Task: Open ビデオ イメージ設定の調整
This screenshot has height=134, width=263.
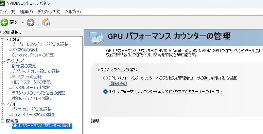Action: point(33,115)
